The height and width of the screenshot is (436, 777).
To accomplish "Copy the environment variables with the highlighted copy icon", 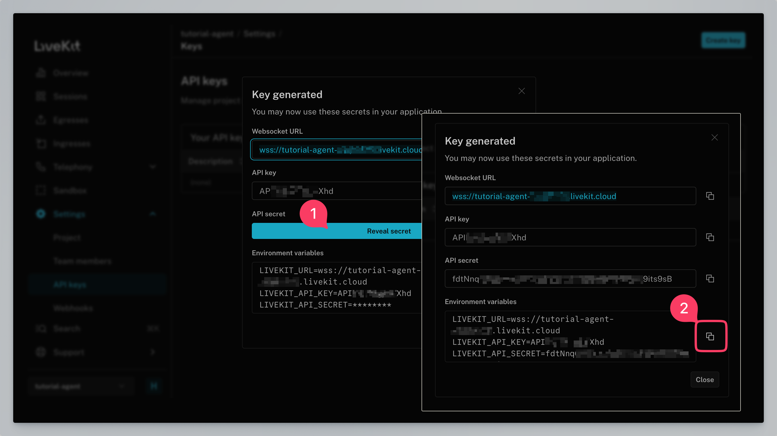I will pyautogui.click(x=710, y=336).
